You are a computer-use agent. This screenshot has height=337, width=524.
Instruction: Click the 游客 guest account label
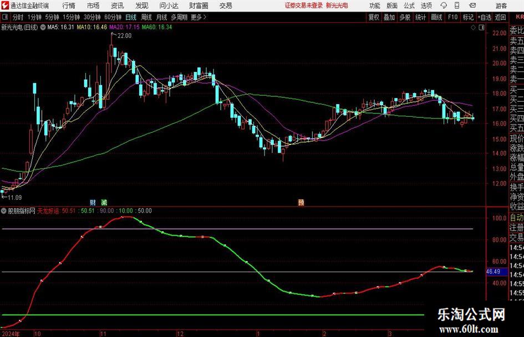click(x=501, y=6)
